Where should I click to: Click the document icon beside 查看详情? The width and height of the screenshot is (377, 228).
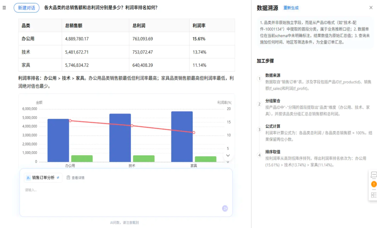(68, 177)
